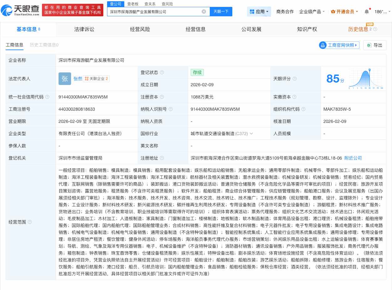Click the 张 avatar of the legal representative

[x=64, y=79]
